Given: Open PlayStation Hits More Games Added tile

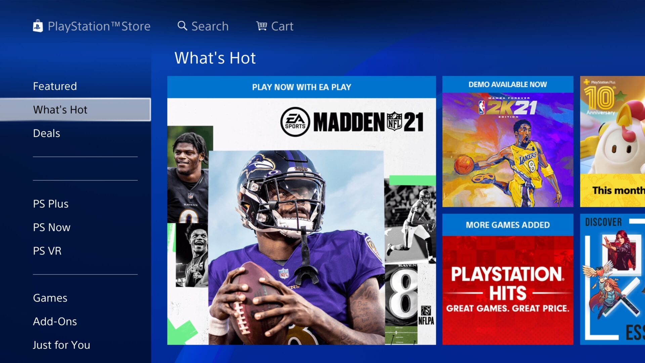Looking at the screenshot, I should [508, 279].
